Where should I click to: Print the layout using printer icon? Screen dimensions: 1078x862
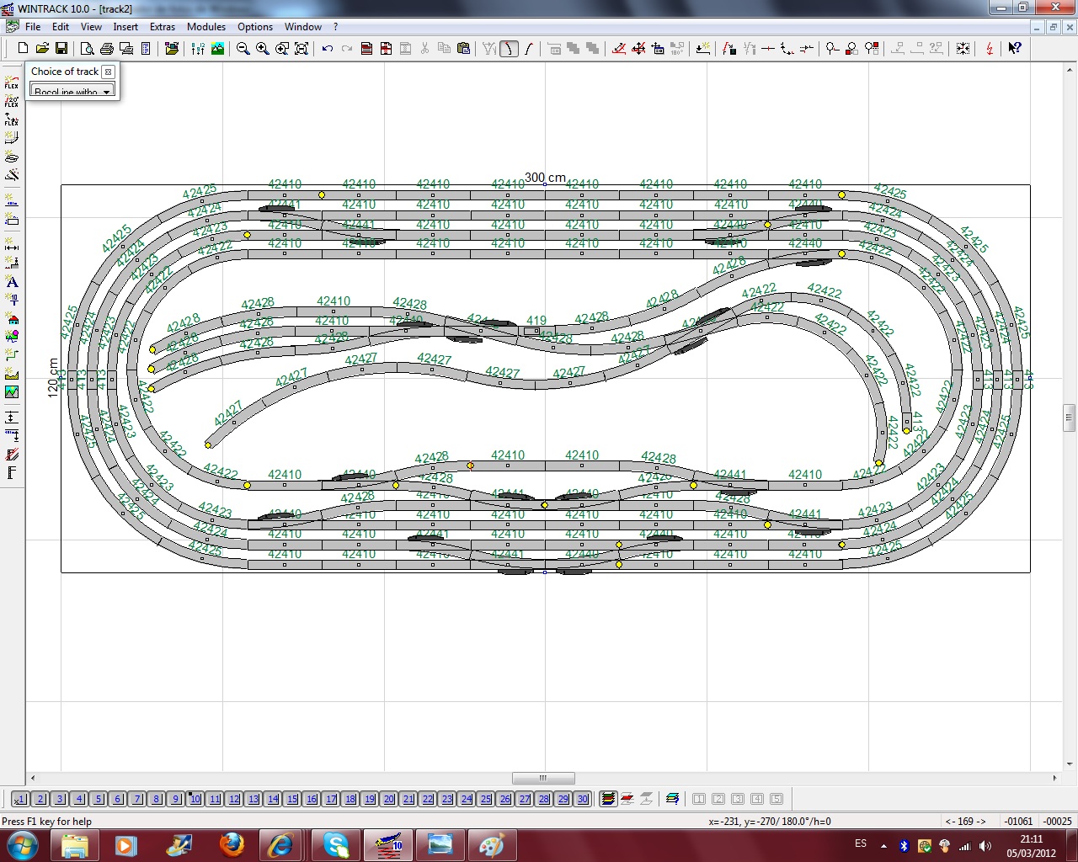tap(107, 49)
